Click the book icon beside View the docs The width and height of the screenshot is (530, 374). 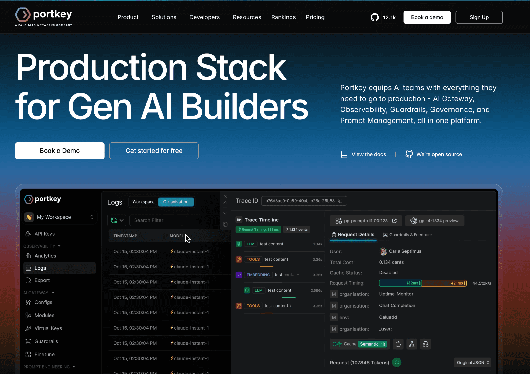point(344,154)
